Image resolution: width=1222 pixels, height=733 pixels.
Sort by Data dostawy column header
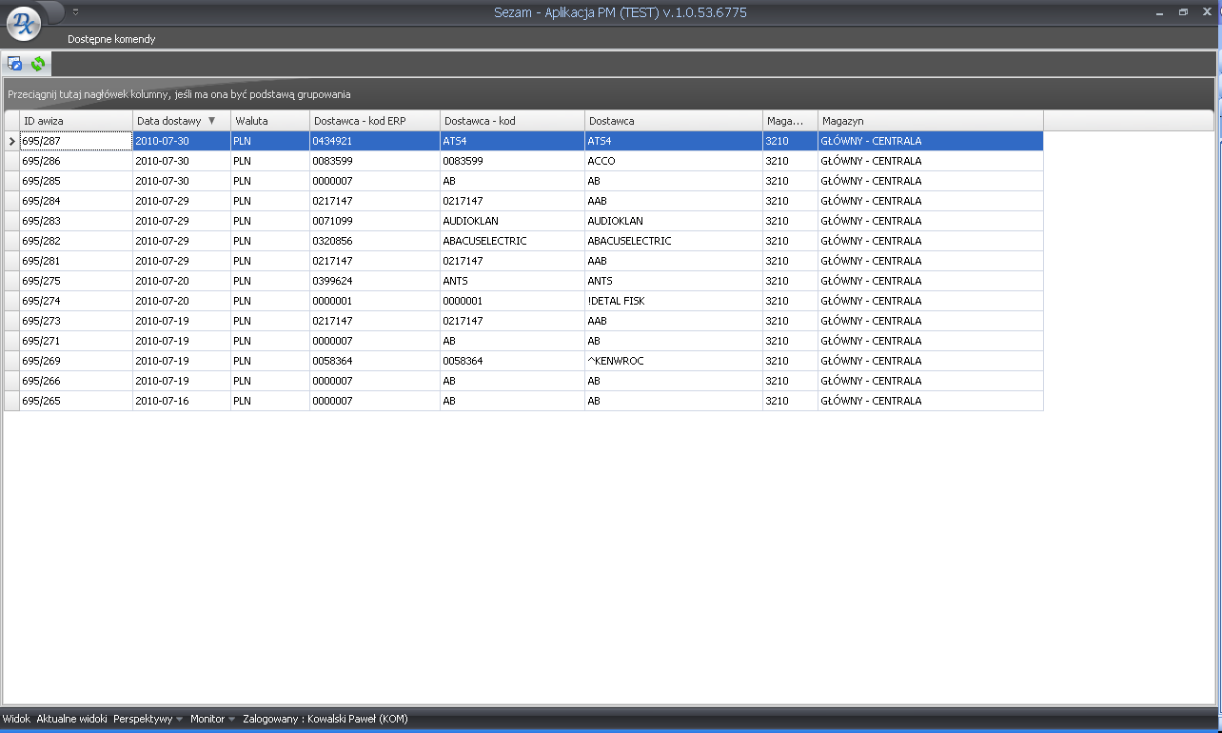(x=182, y=121)
